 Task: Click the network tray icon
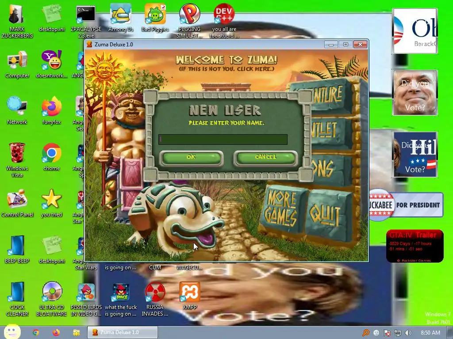[398, 333]
